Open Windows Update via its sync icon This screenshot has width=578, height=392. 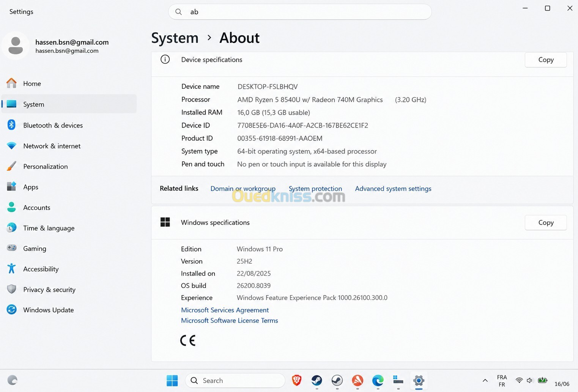click(11, 310)
